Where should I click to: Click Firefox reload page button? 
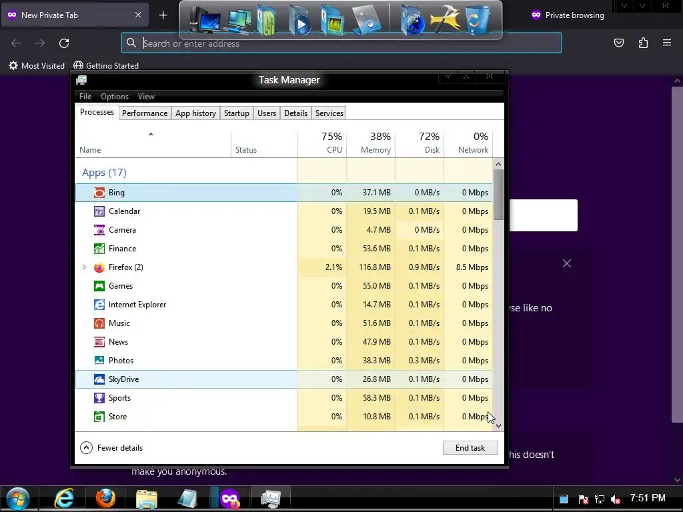click(x=64, y=43)
